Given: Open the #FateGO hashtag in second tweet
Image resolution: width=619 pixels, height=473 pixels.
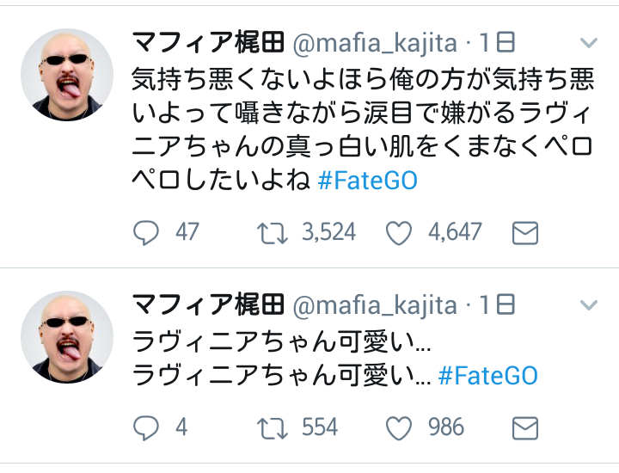Looking at the screenshot, I should [x=487, y=376].
